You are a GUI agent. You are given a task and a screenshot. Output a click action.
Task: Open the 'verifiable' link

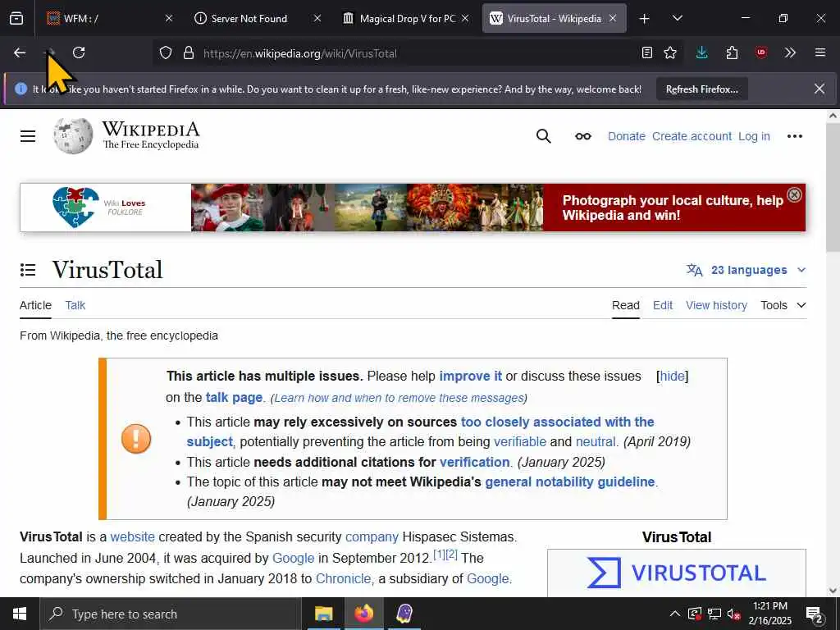[x=519, y=441]
